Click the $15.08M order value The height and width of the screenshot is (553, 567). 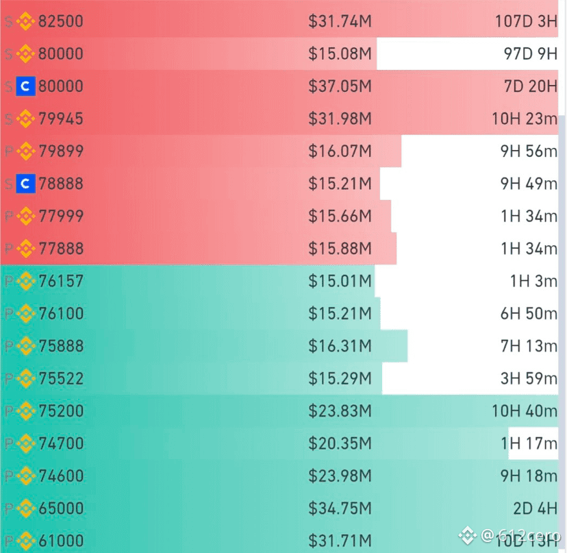(340, 54)
